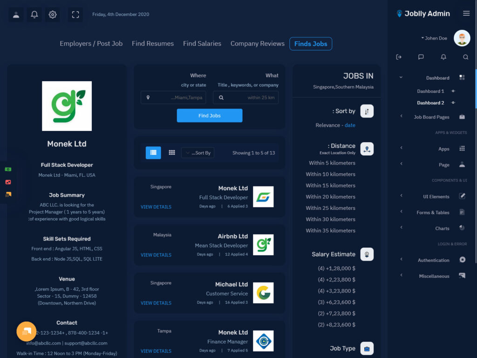Screen dimensions: 477x358
Task: Click VIEW DETAILS for Airbnb Ltd
Action: coord(156,255)
